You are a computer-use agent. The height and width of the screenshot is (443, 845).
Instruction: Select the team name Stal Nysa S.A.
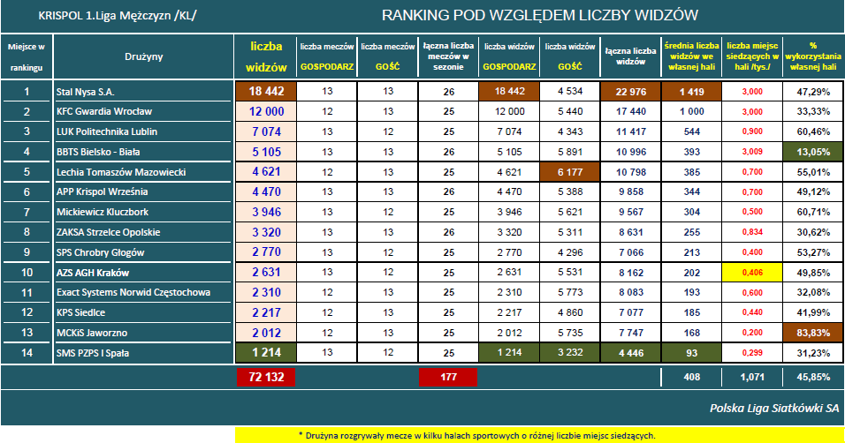[85, 92]
